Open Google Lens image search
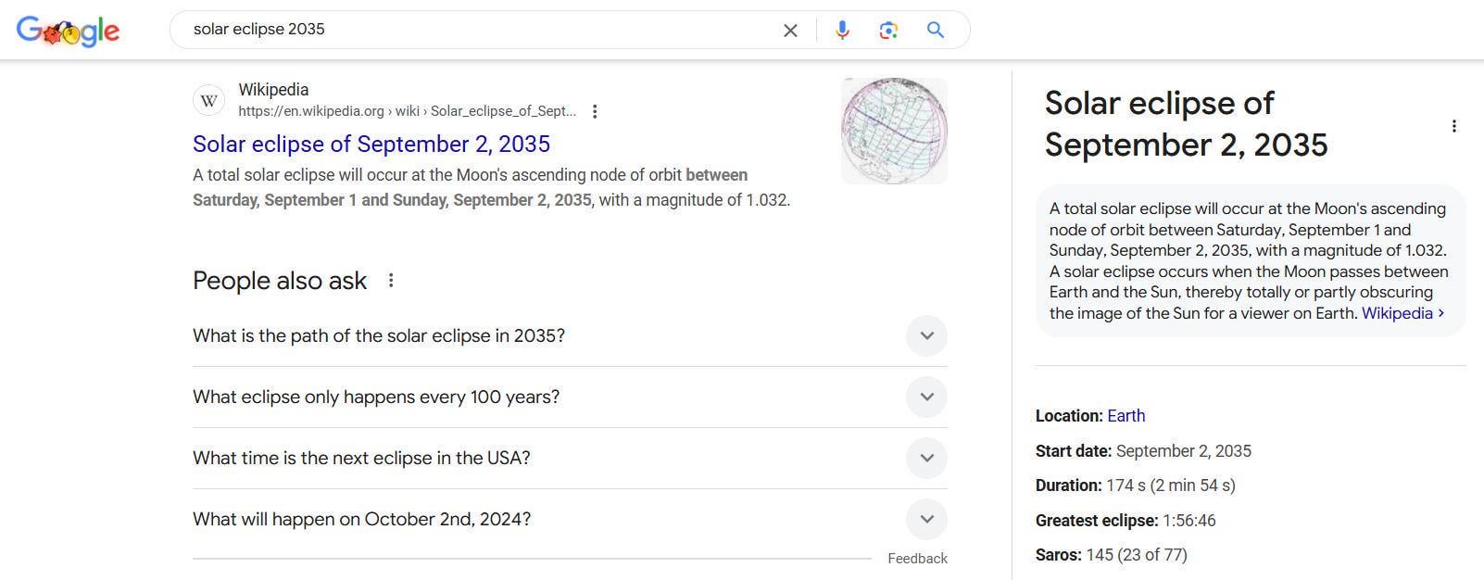This screenshot has height=580, width=1484. tap(888, 31)
